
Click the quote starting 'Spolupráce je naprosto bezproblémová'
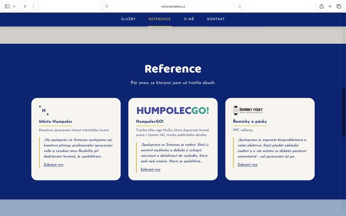click(272, 148)
